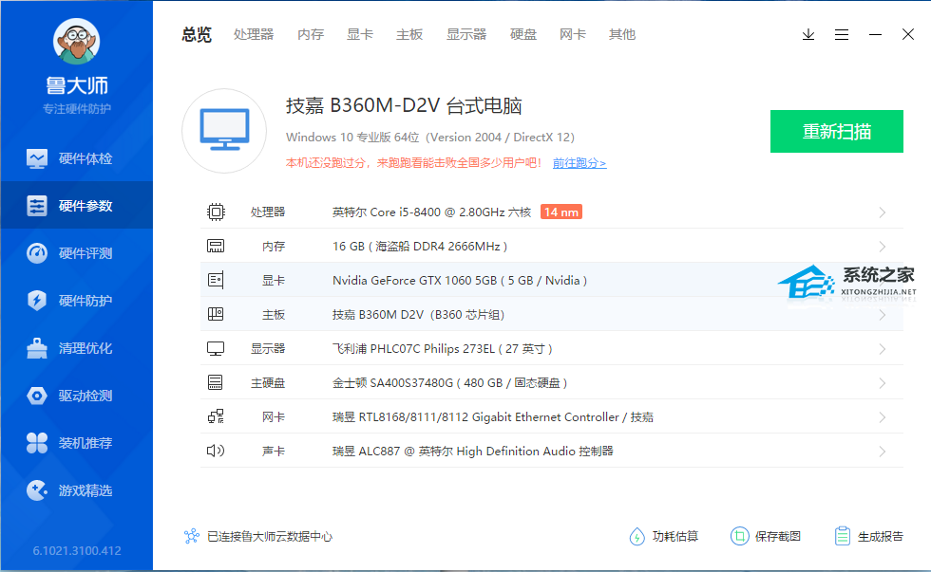This screenshot has height=572, width=931.
Task: Open the hamburger main menu
Action: click(842, 34)
